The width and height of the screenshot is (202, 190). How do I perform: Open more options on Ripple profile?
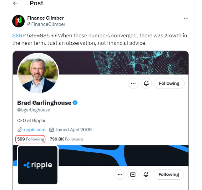point(120,174)
